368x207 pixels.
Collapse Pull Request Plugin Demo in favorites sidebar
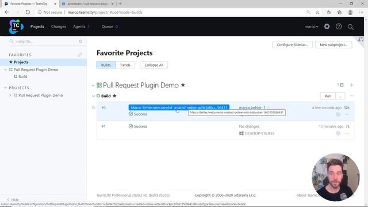(x=5, y=70)
